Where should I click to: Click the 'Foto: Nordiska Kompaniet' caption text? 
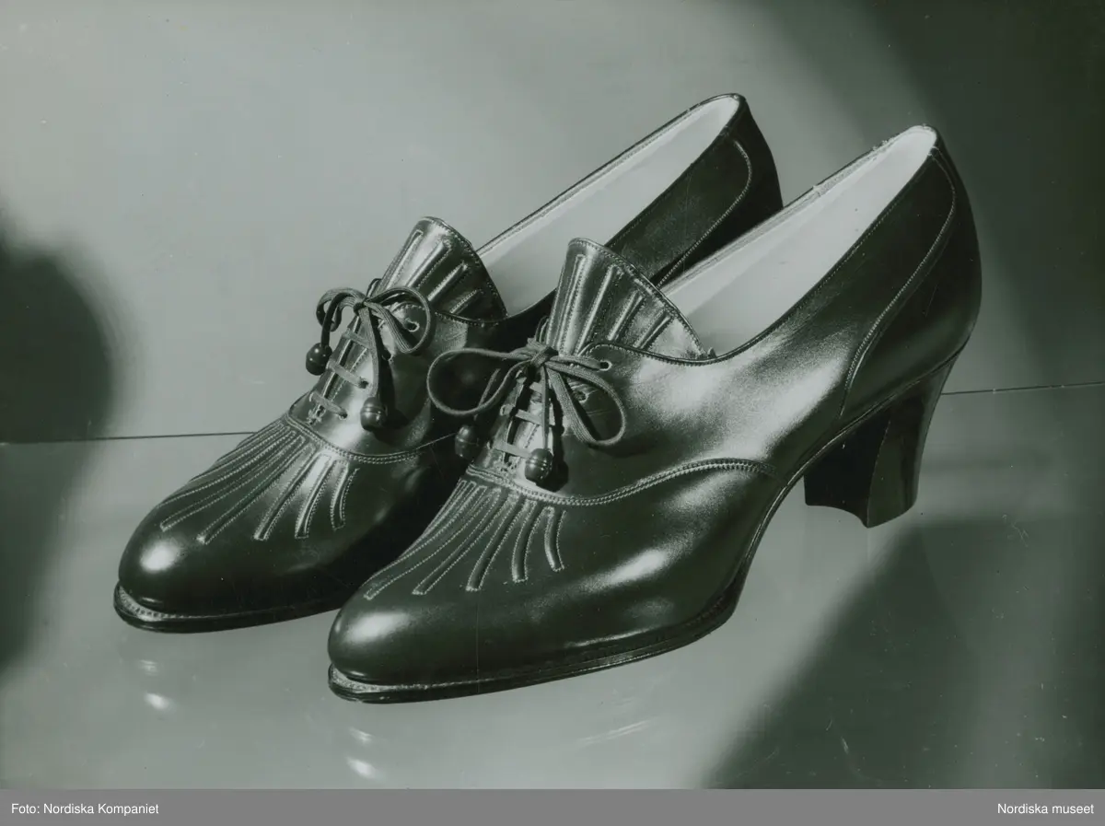point(84,809)
